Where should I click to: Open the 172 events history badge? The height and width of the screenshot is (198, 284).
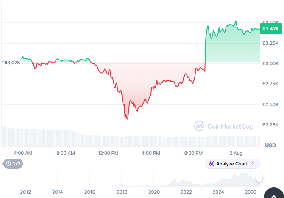tap(12, 164)
